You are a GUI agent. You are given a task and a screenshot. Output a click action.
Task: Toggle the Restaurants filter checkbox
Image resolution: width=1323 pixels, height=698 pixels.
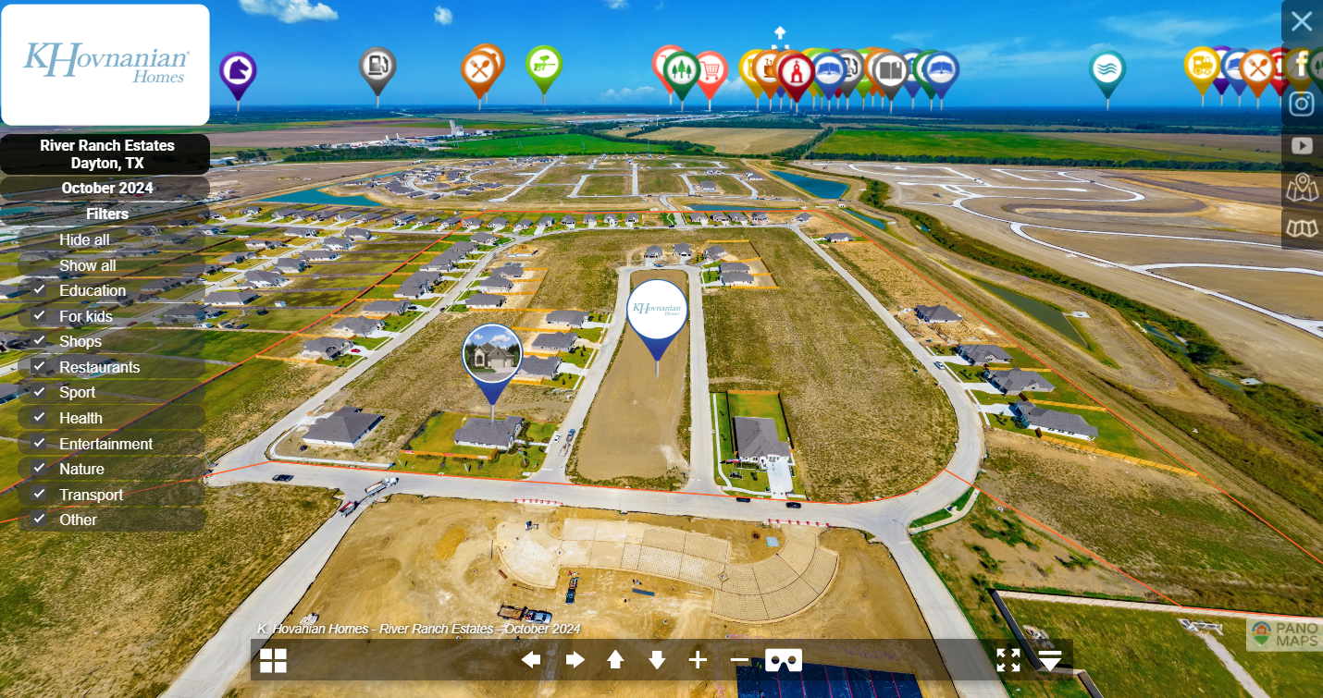click(x=39, y=367)
